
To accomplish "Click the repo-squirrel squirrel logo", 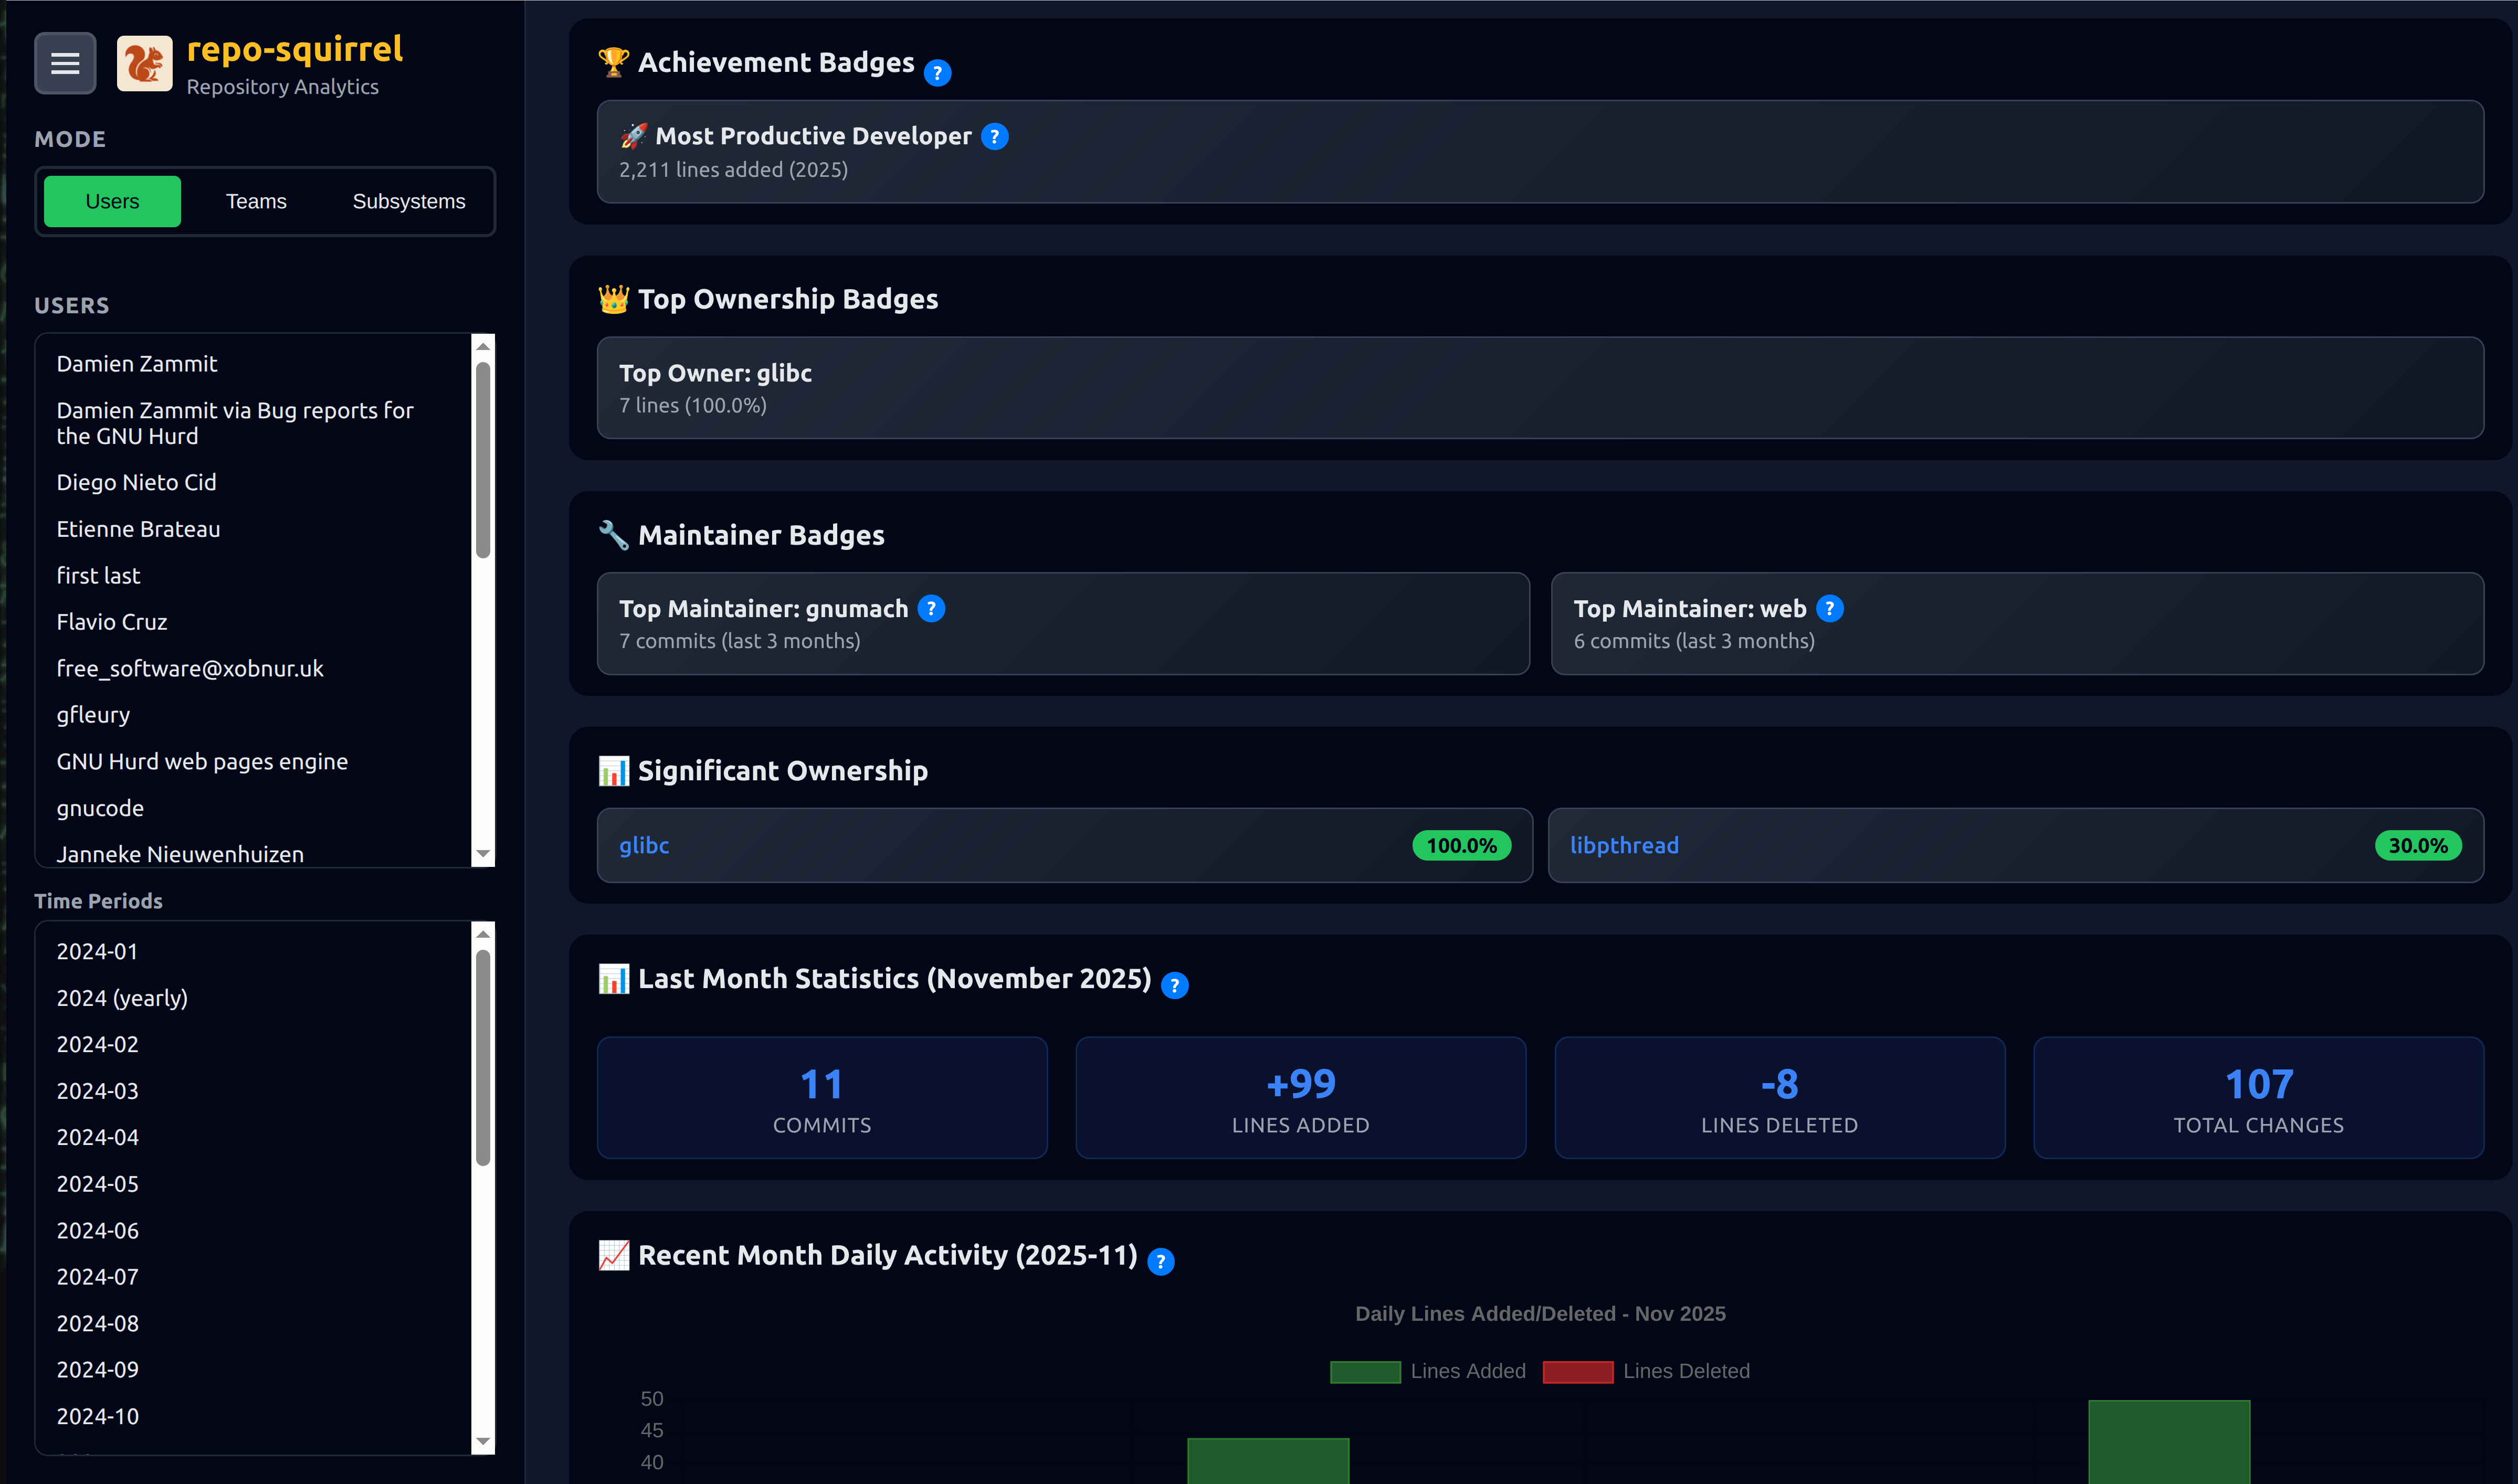I will click(144, 63).
